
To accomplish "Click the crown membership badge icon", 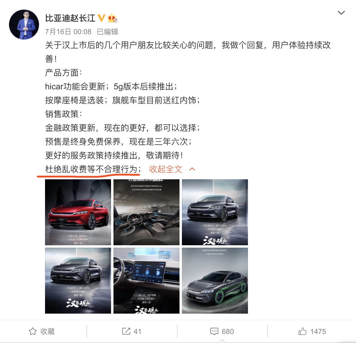I will coord(112,18).
